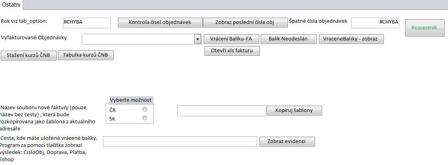This screenshot has width=448, height=165.
Task: Click Otevři xls fakturu button
Action: pyautogui.click(x=232, y=51)
